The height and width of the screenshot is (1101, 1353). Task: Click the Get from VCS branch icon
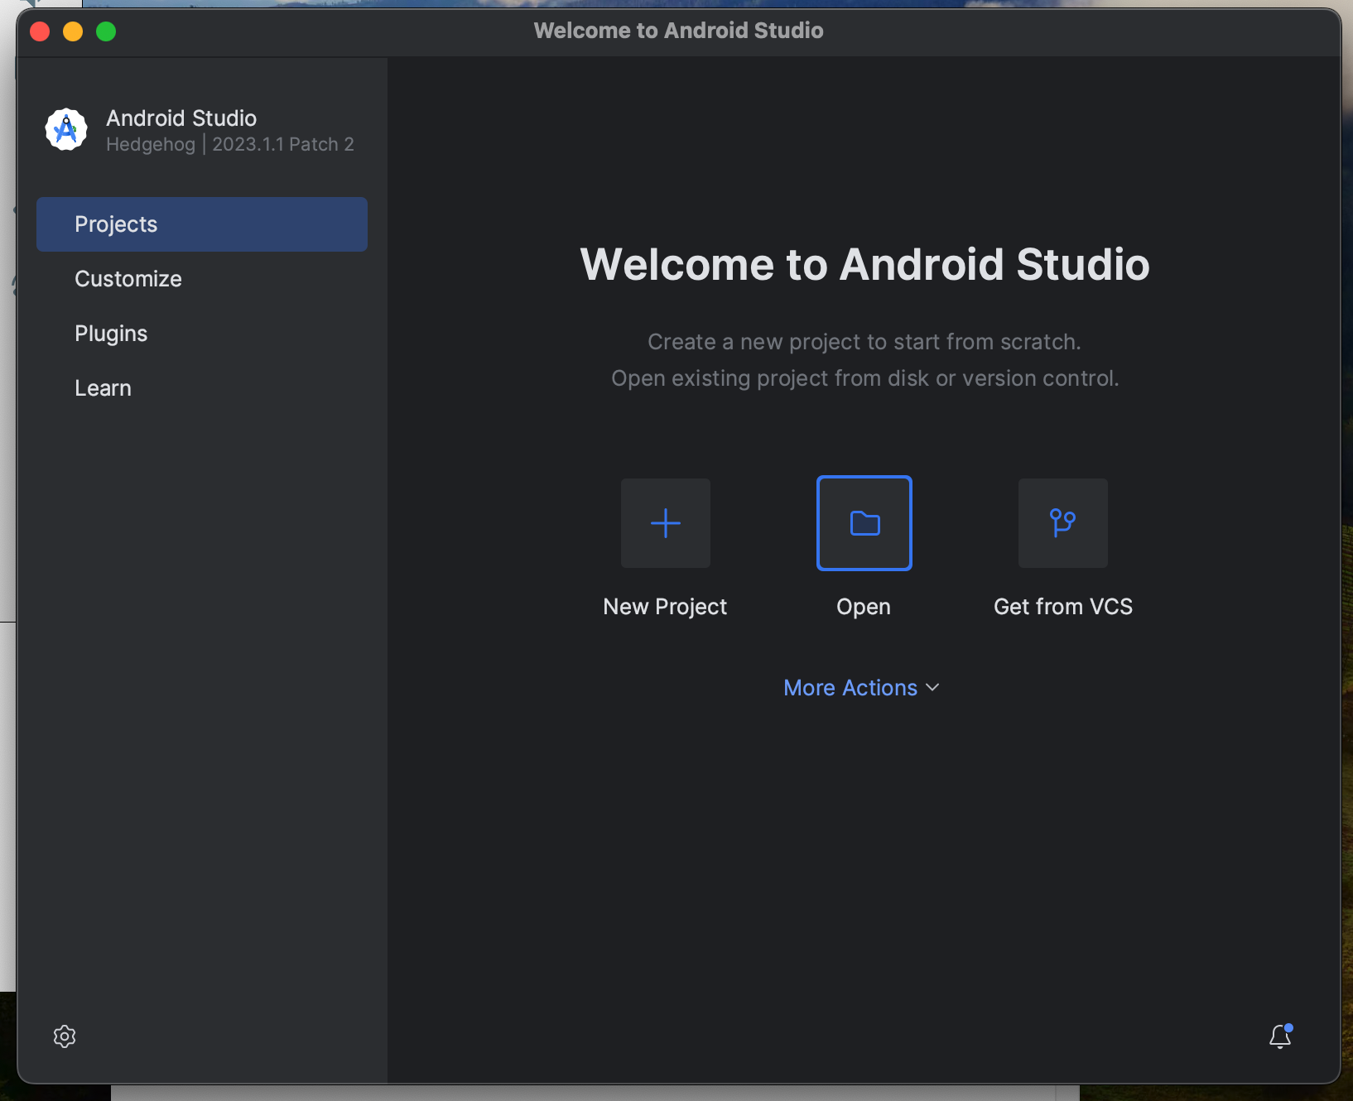tap(1063, 523)
